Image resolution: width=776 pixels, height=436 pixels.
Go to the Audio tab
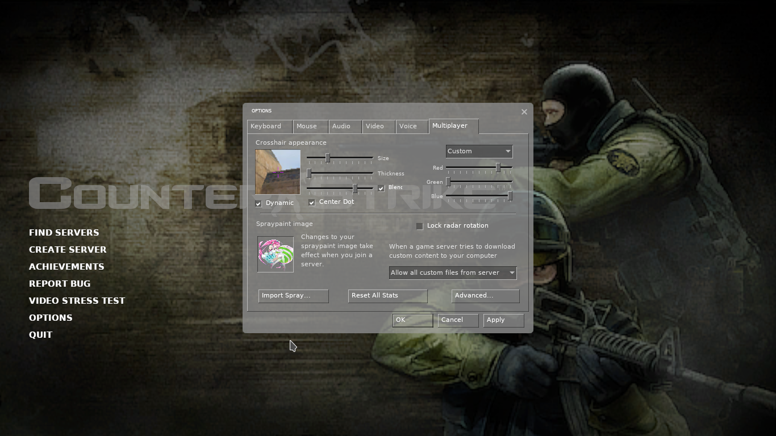tap(345, 127)
